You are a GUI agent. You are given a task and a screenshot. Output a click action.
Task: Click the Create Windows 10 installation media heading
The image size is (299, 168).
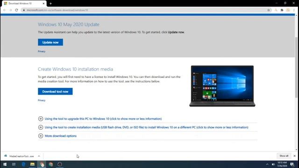75,69
